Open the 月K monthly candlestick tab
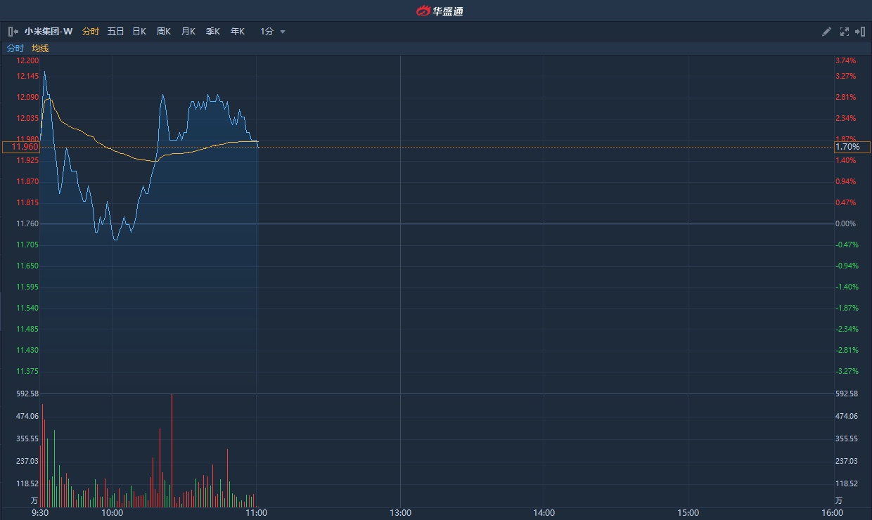This screenshot has height=520, width=872. point(188,32)
